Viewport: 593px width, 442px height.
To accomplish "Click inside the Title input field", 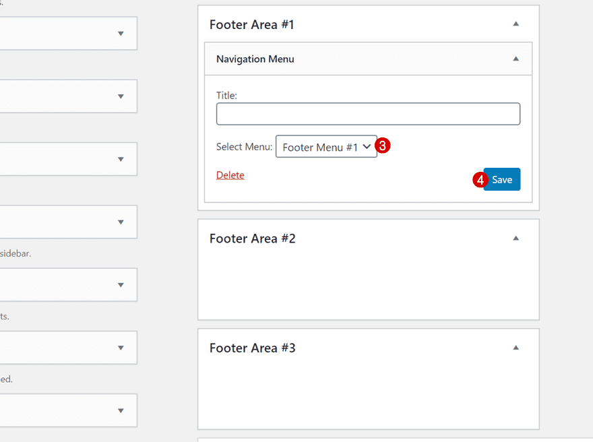I will 368,113.
